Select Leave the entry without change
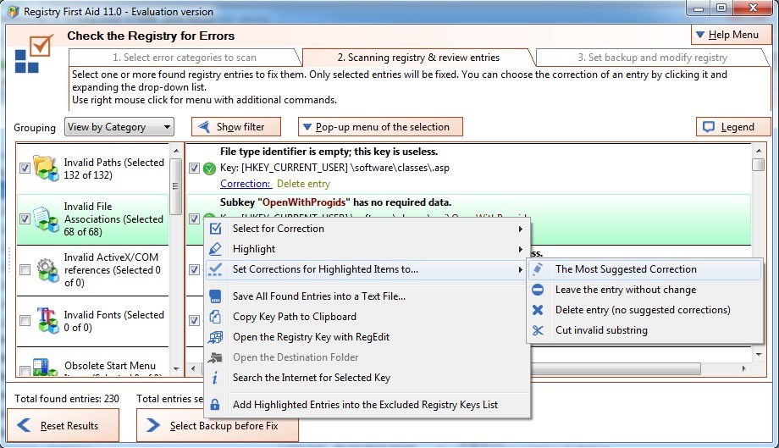The image size is (779, 448). click(x=645, y=290)
